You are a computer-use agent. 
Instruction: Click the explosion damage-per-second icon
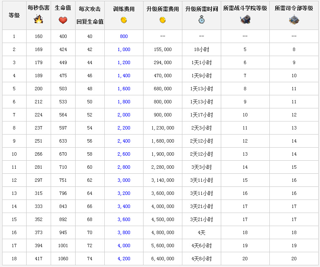pyautogui.click(x=38, y=19)
